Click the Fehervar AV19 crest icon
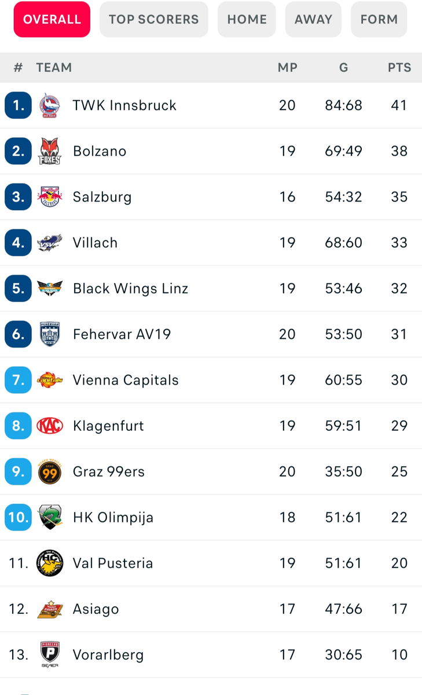This screenshot has width=422, height=695. click(50, 334)
